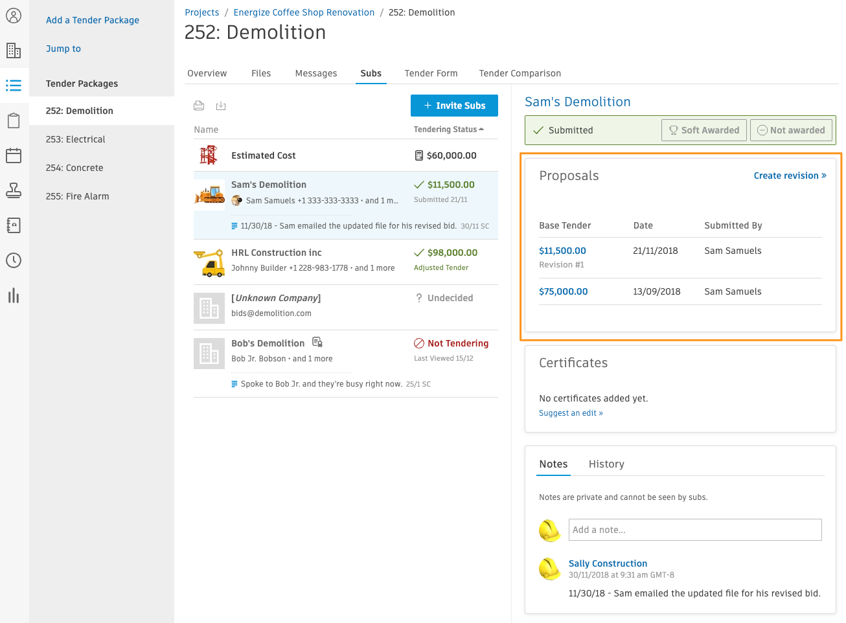
Task: Open the clock history icon in sidebar
Action: [x=14, y=260]
